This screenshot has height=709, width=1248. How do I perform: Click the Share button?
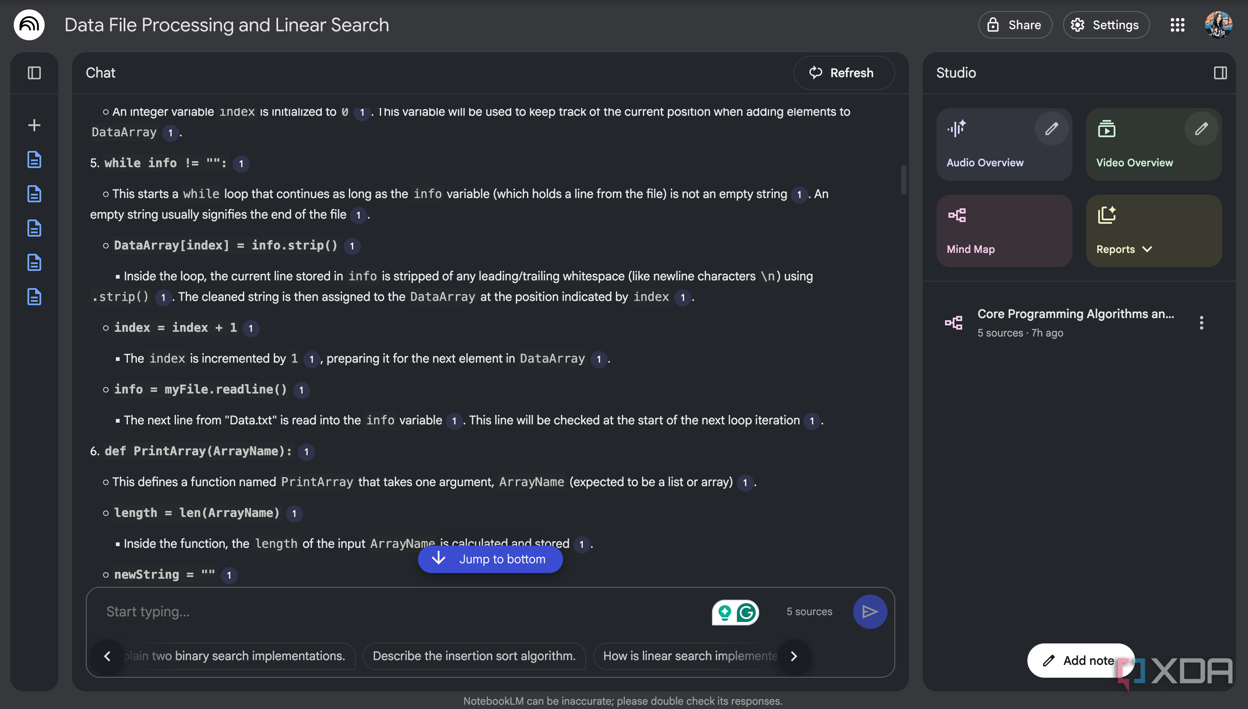tap(1015, 25)
